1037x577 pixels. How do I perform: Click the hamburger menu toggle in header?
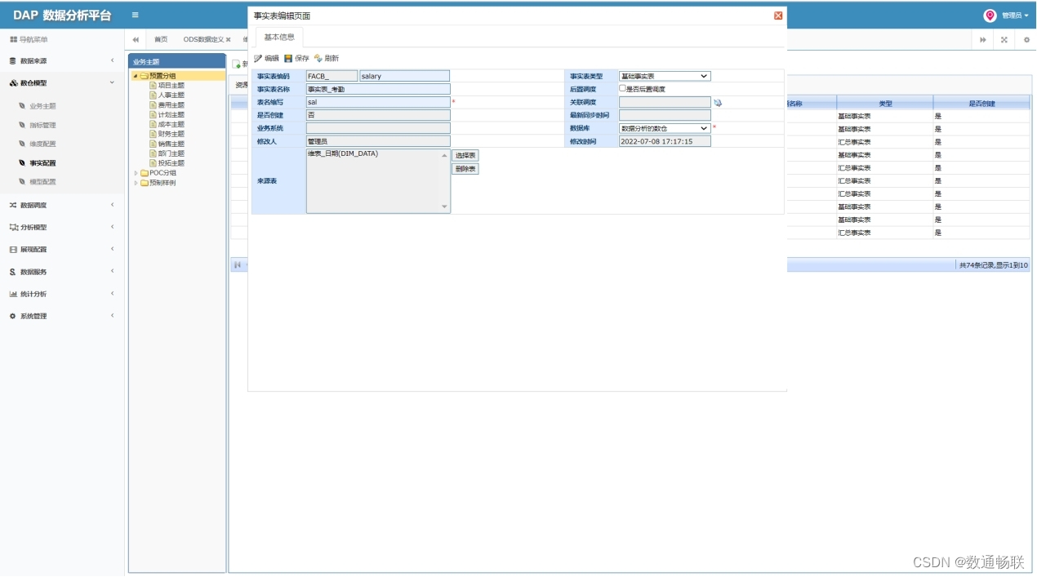(135, 15)
